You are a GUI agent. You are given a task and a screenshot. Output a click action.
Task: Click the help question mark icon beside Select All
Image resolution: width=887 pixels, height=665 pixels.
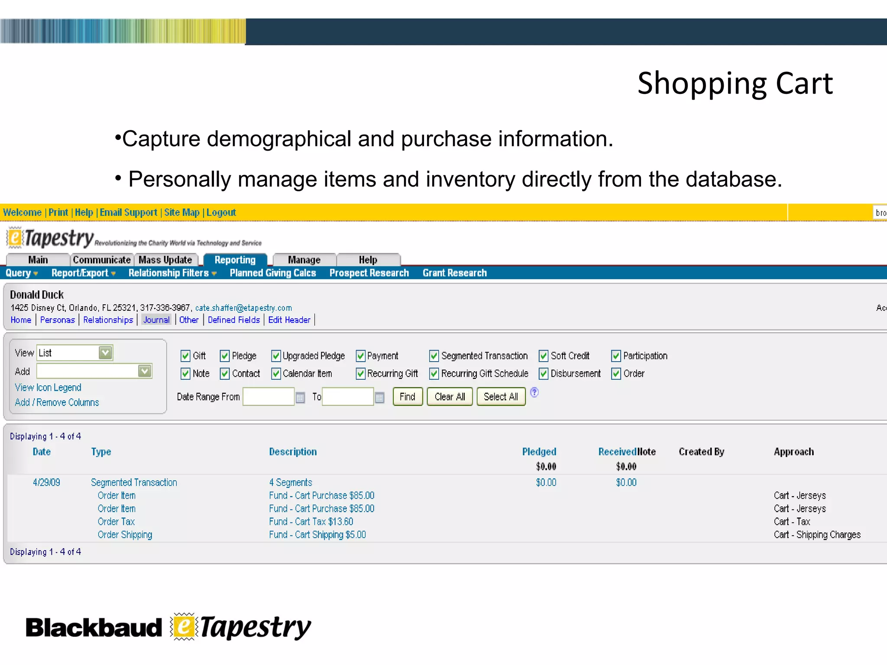tap(534, 392)
